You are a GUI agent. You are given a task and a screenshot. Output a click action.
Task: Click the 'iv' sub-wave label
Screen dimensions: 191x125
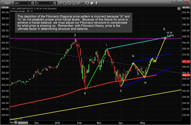click(x=145, y=83)
